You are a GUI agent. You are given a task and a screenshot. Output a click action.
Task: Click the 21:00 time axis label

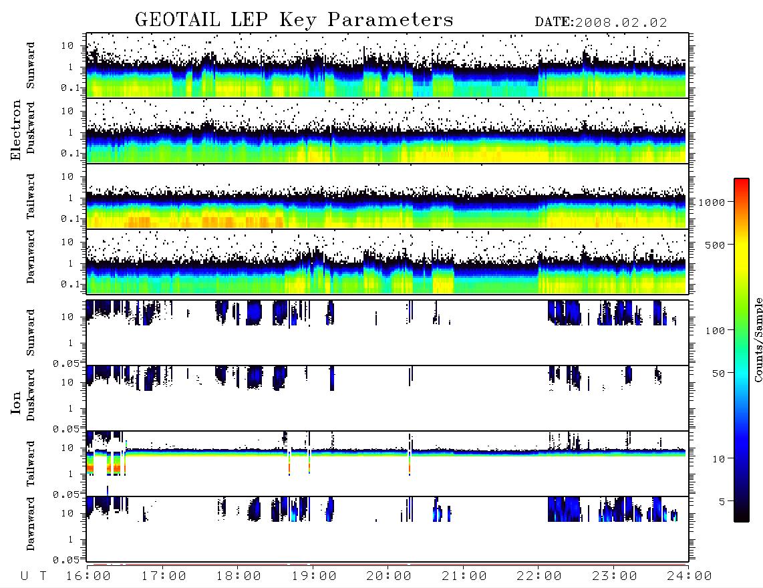click(464, 577)
